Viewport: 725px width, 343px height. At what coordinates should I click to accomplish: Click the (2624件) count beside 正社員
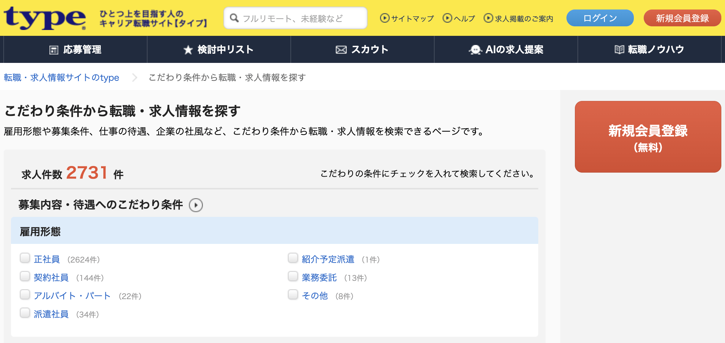coord(83,260)
